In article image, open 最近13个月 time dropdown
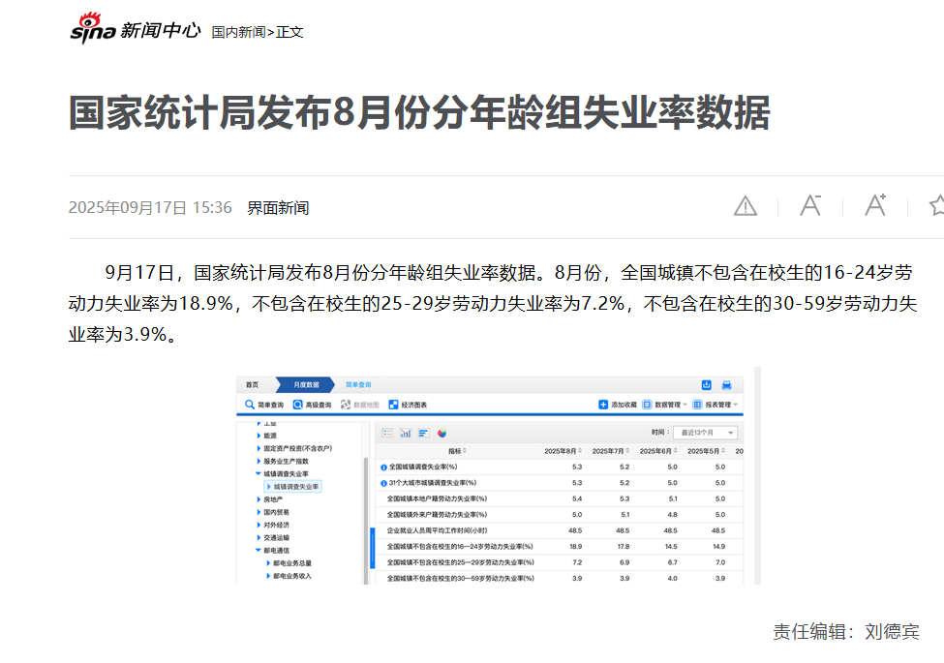The width and height of the screenshot is (944, 663). pos(706,433)
